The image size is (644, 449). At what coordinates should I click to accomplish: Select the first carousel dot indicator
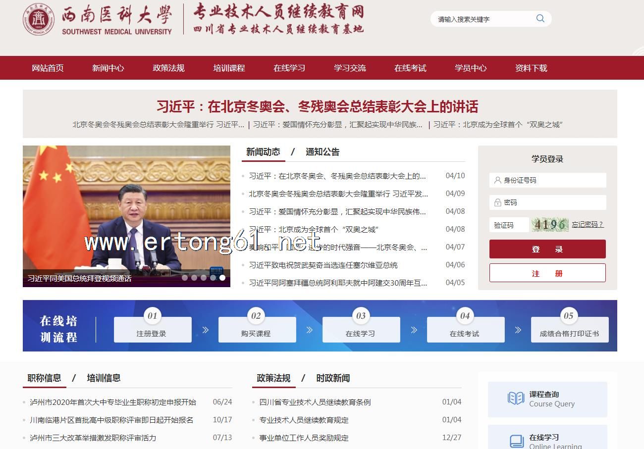click(x=185, y=278)
